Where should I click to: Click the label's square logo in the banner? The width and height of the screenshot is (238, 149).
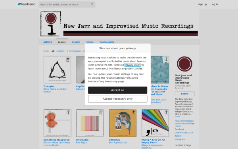pyautogui.click(x=51, y=24)
